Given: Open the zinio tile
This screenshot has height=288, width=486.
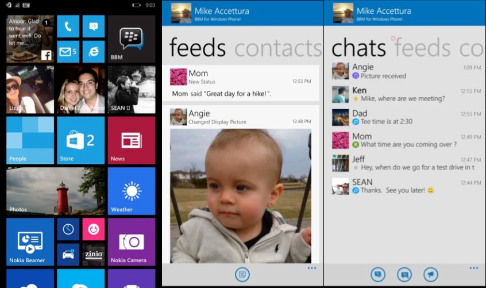Looking at the screenshot, I should pyautogui.click(x=94, y=255).
